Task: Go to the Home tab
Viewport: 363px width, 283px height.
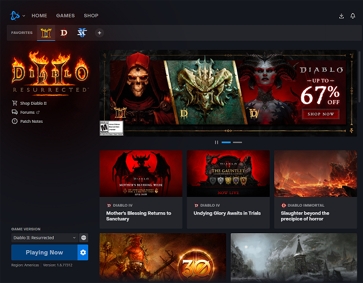Action: (x=40, y=16)
